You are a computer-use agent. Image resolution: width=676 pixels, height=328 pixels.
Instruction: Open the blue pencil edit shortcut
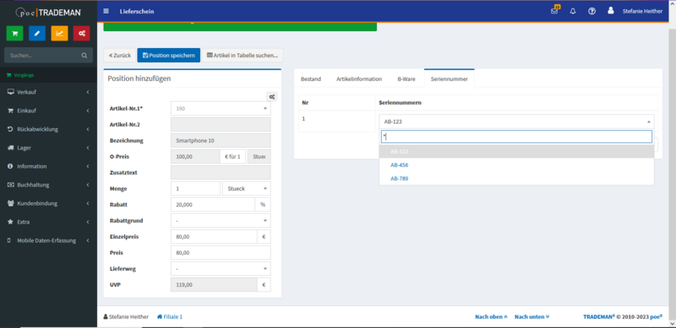[x=37, y=34]
